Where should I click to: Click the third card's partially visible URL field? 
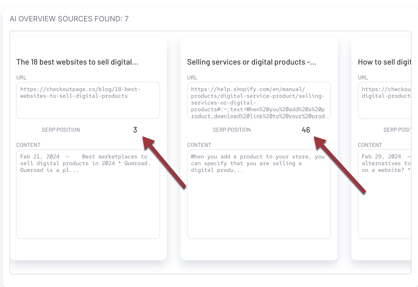point(385,100)
